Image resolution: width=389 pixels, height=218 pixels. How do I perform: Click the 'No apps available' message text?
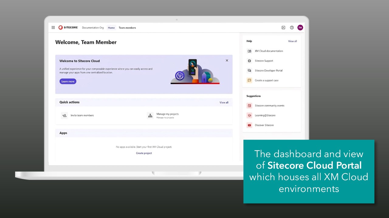click(144, 147)
